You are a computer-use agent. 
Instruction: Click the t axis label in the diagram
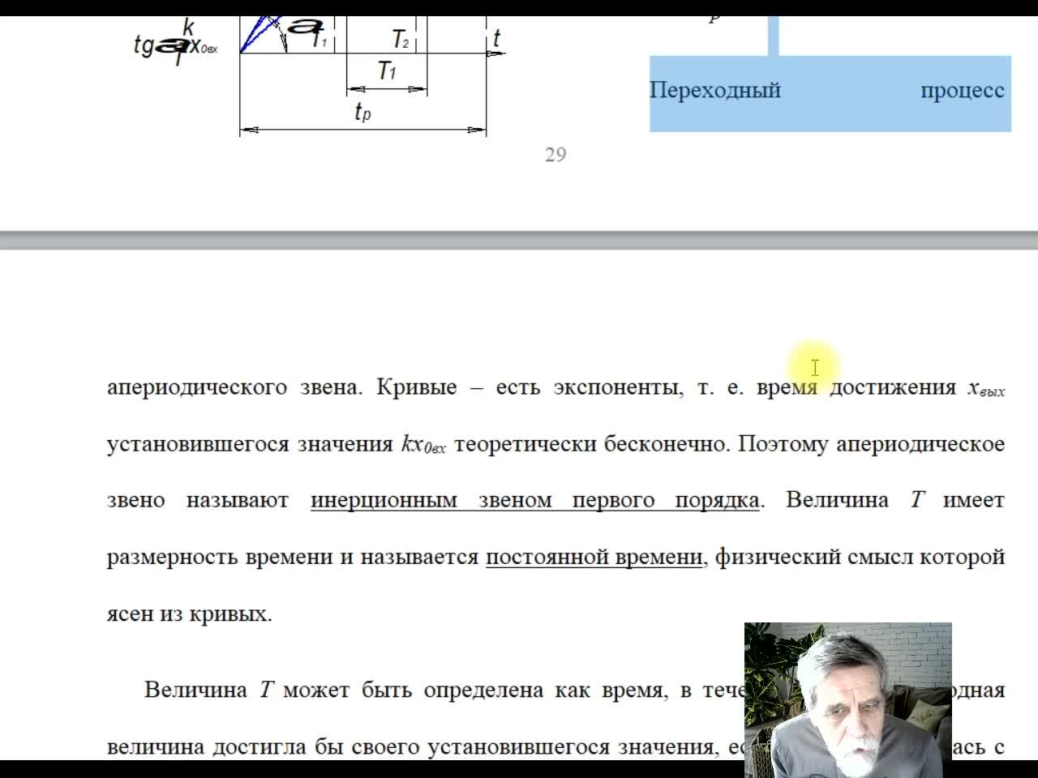pyautogui.click(x=496, y=37)
